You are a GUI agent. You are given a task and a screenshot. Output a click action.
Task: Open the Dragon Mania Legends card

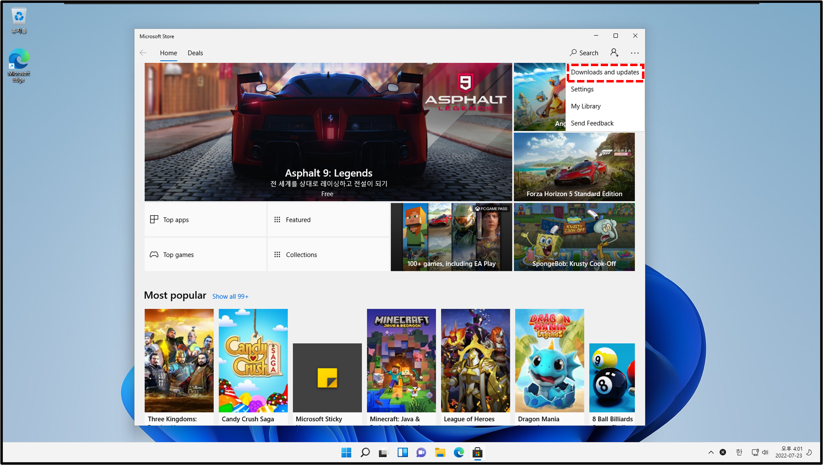pos(550,367)
